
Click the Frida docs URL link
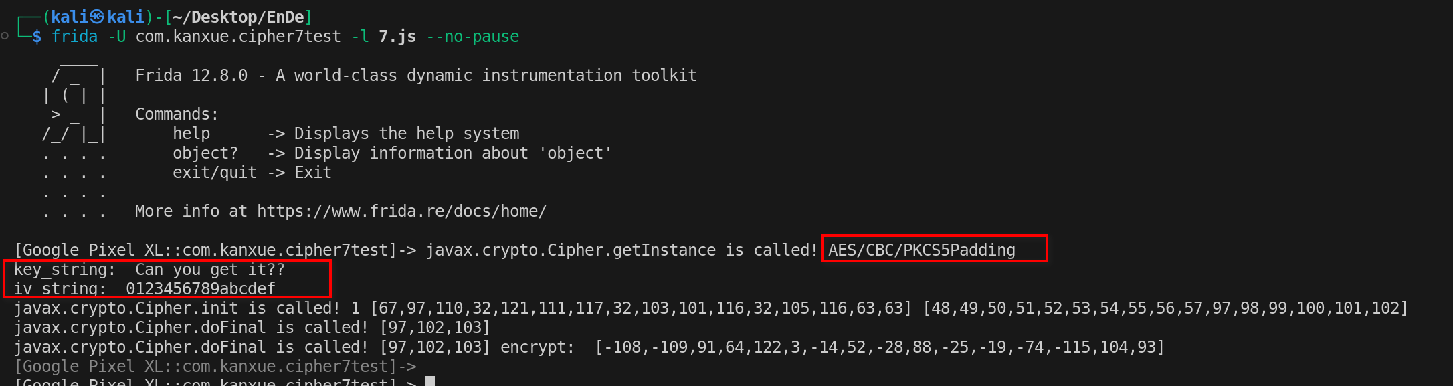pos(401,211)
